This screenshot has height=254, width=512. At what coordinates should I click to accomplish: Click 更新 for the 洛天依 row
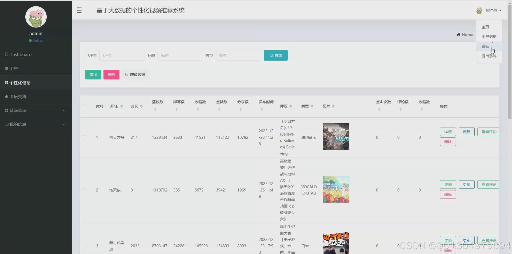466,184
